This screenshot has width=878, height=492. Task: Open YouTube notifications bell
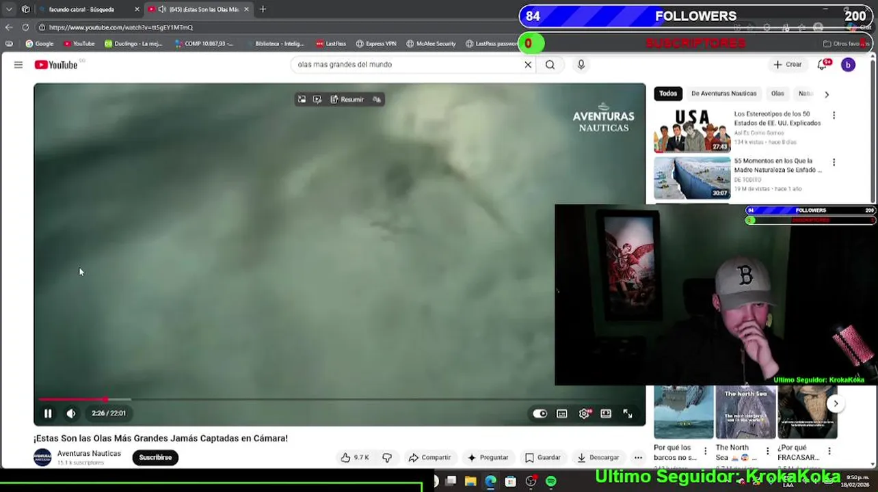823,65
